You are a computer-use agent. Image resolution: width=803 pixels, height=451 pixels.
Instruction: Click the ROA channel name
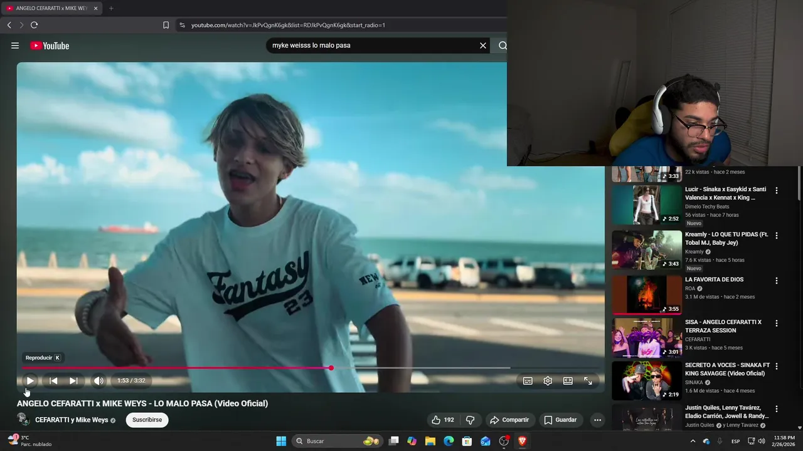coord(690,289)
